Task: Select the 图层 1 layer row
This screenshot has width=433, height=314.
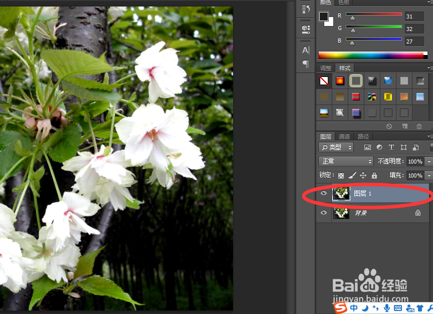Action: [373, 193]
